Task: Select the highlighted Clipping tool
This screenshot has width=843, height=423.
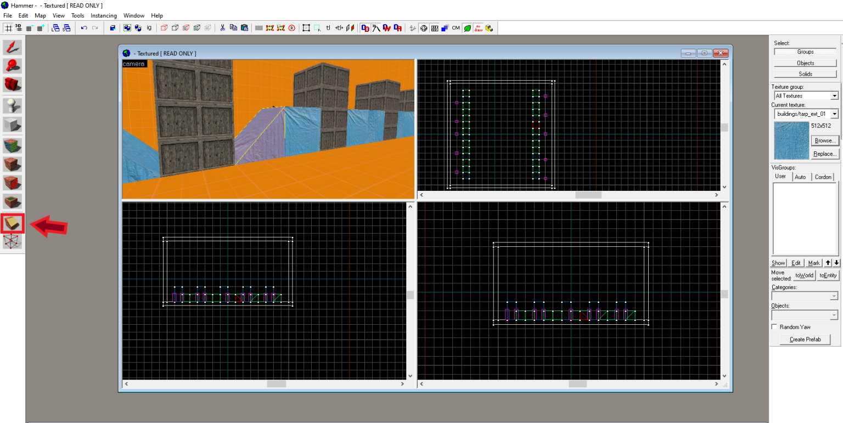Action: point(12,223)
